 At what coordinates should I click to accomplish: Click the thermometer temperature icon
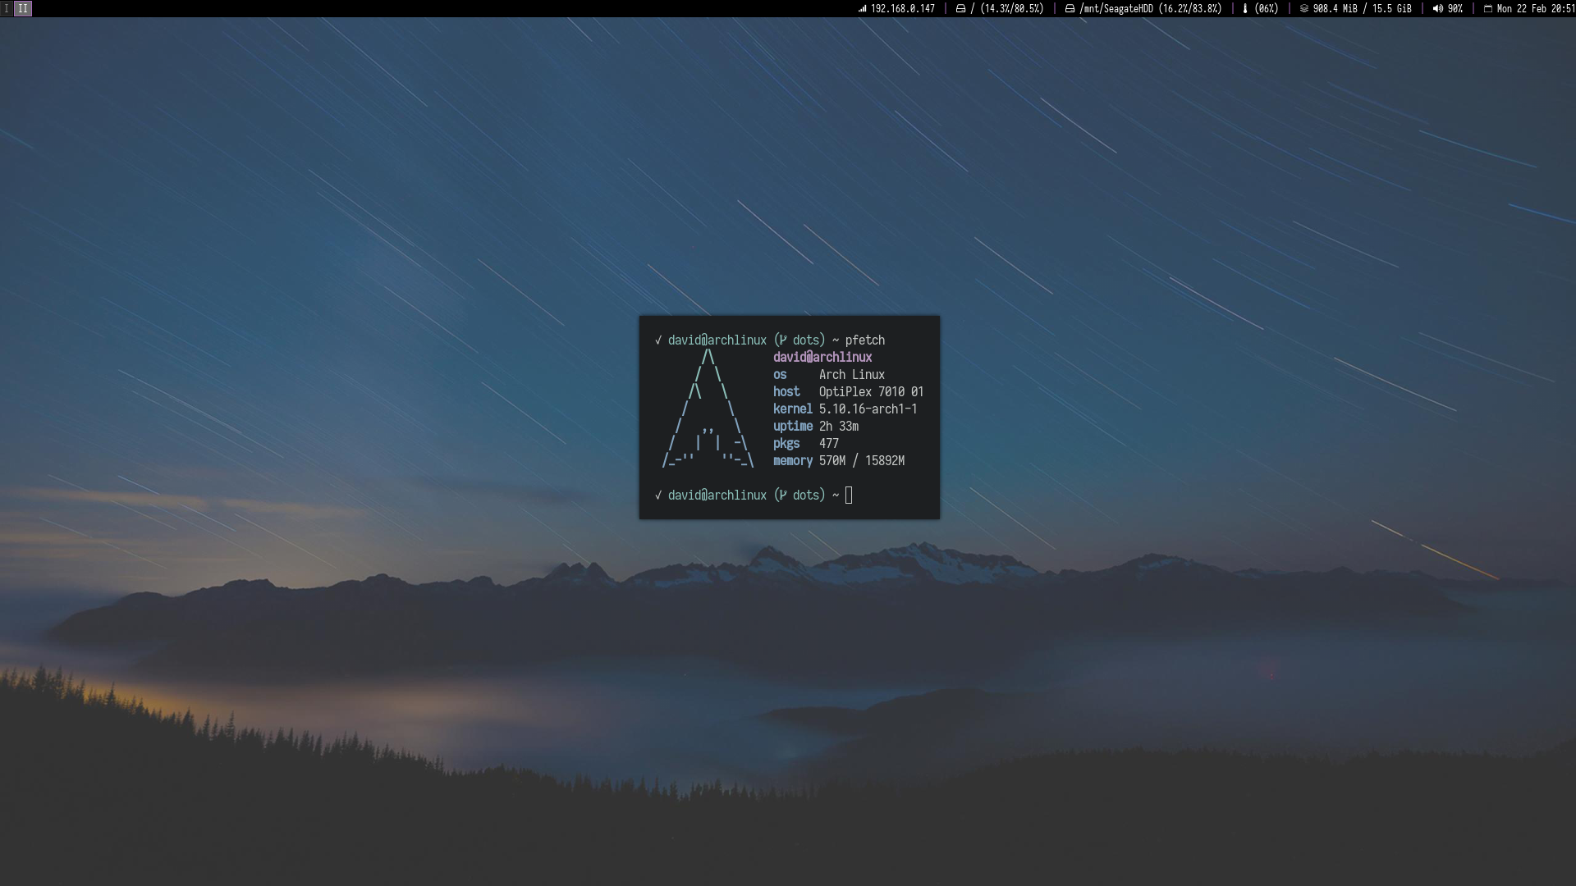tap(1245, 8)
